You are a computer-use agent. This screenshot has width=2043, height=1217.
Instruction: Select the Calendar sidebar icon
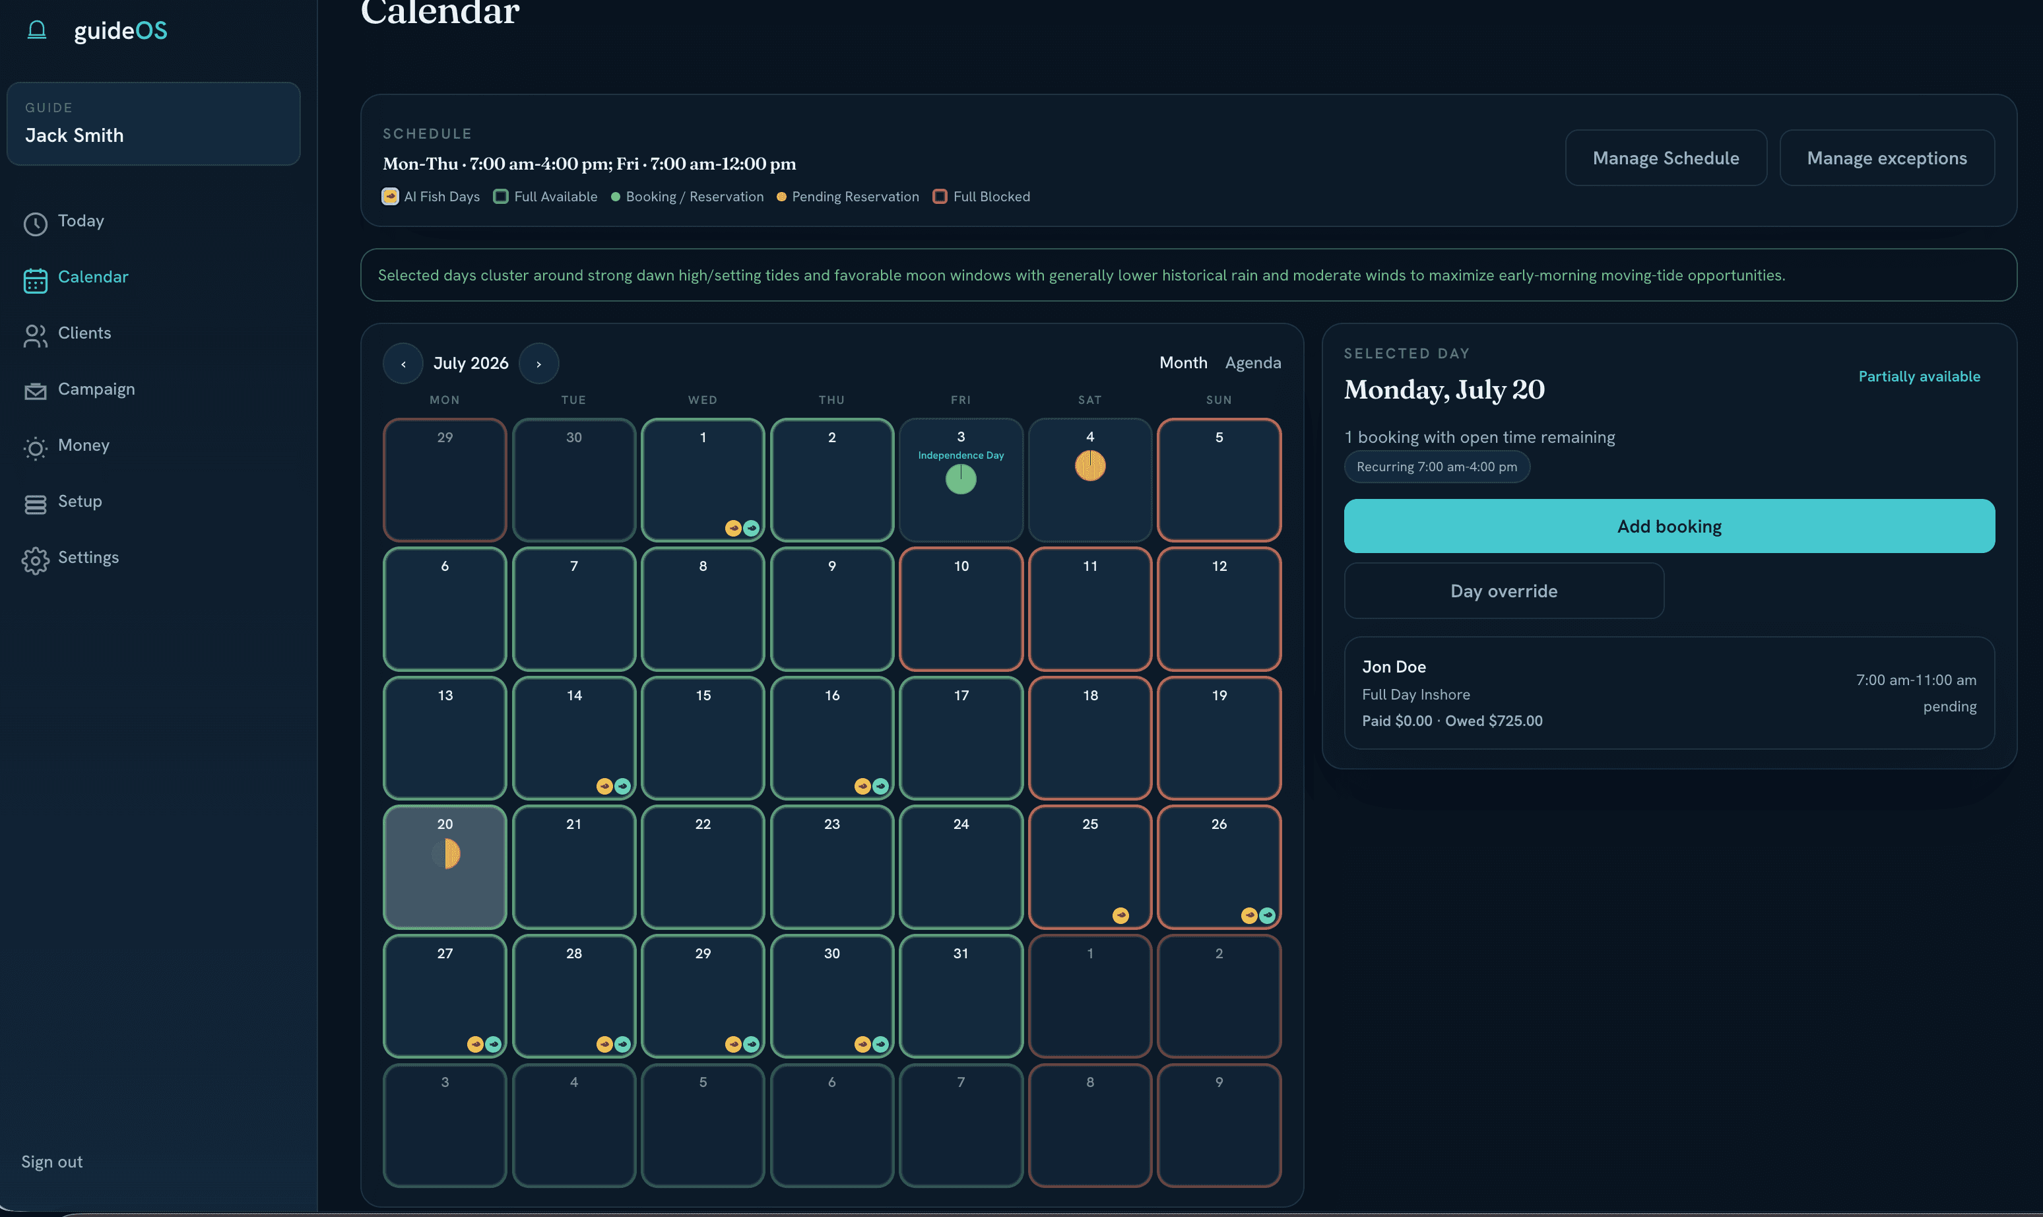(35, 280)
